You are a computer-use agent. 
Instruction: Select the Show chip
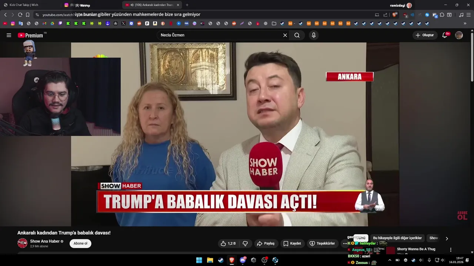434,238
